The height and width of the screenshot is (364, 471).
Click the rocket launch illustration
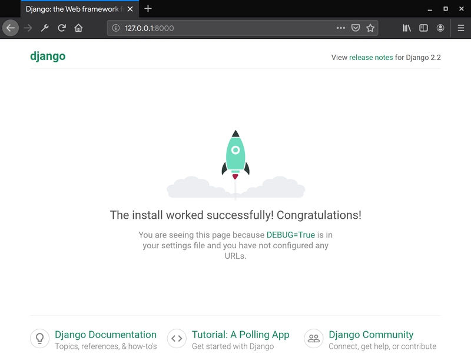coord(235,165)
